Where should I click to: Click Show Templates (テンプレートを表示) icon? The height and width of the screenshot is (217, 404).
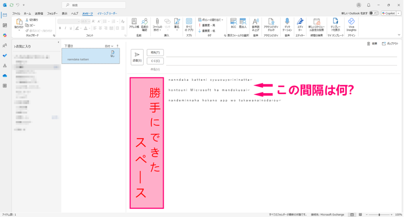tap(335, 24)
